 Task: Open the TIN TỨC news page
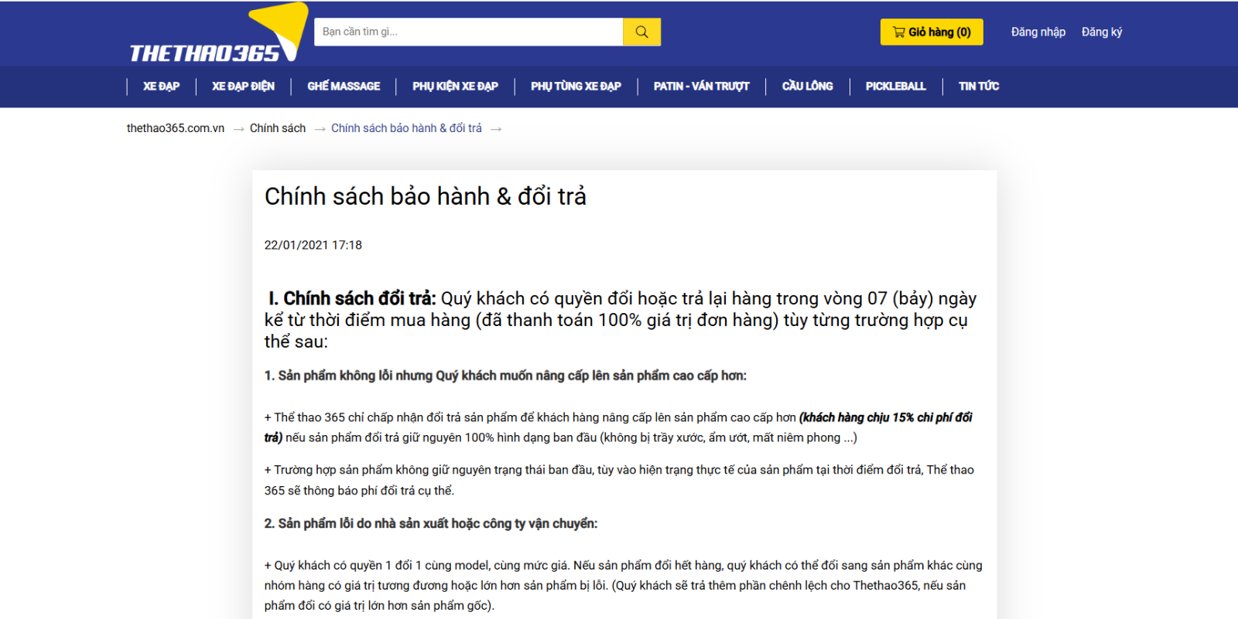[979, 86]
